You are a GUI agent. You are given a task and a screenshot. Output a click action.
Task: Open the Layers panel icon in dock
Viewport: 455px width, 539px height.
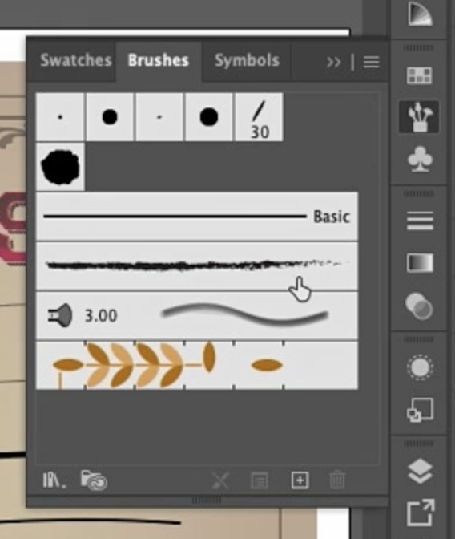420,472
